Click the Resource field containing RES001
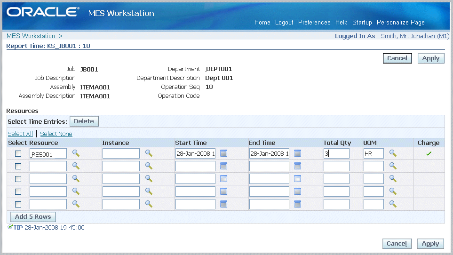This screenshot has height=255, width=453. pos(48,153)
